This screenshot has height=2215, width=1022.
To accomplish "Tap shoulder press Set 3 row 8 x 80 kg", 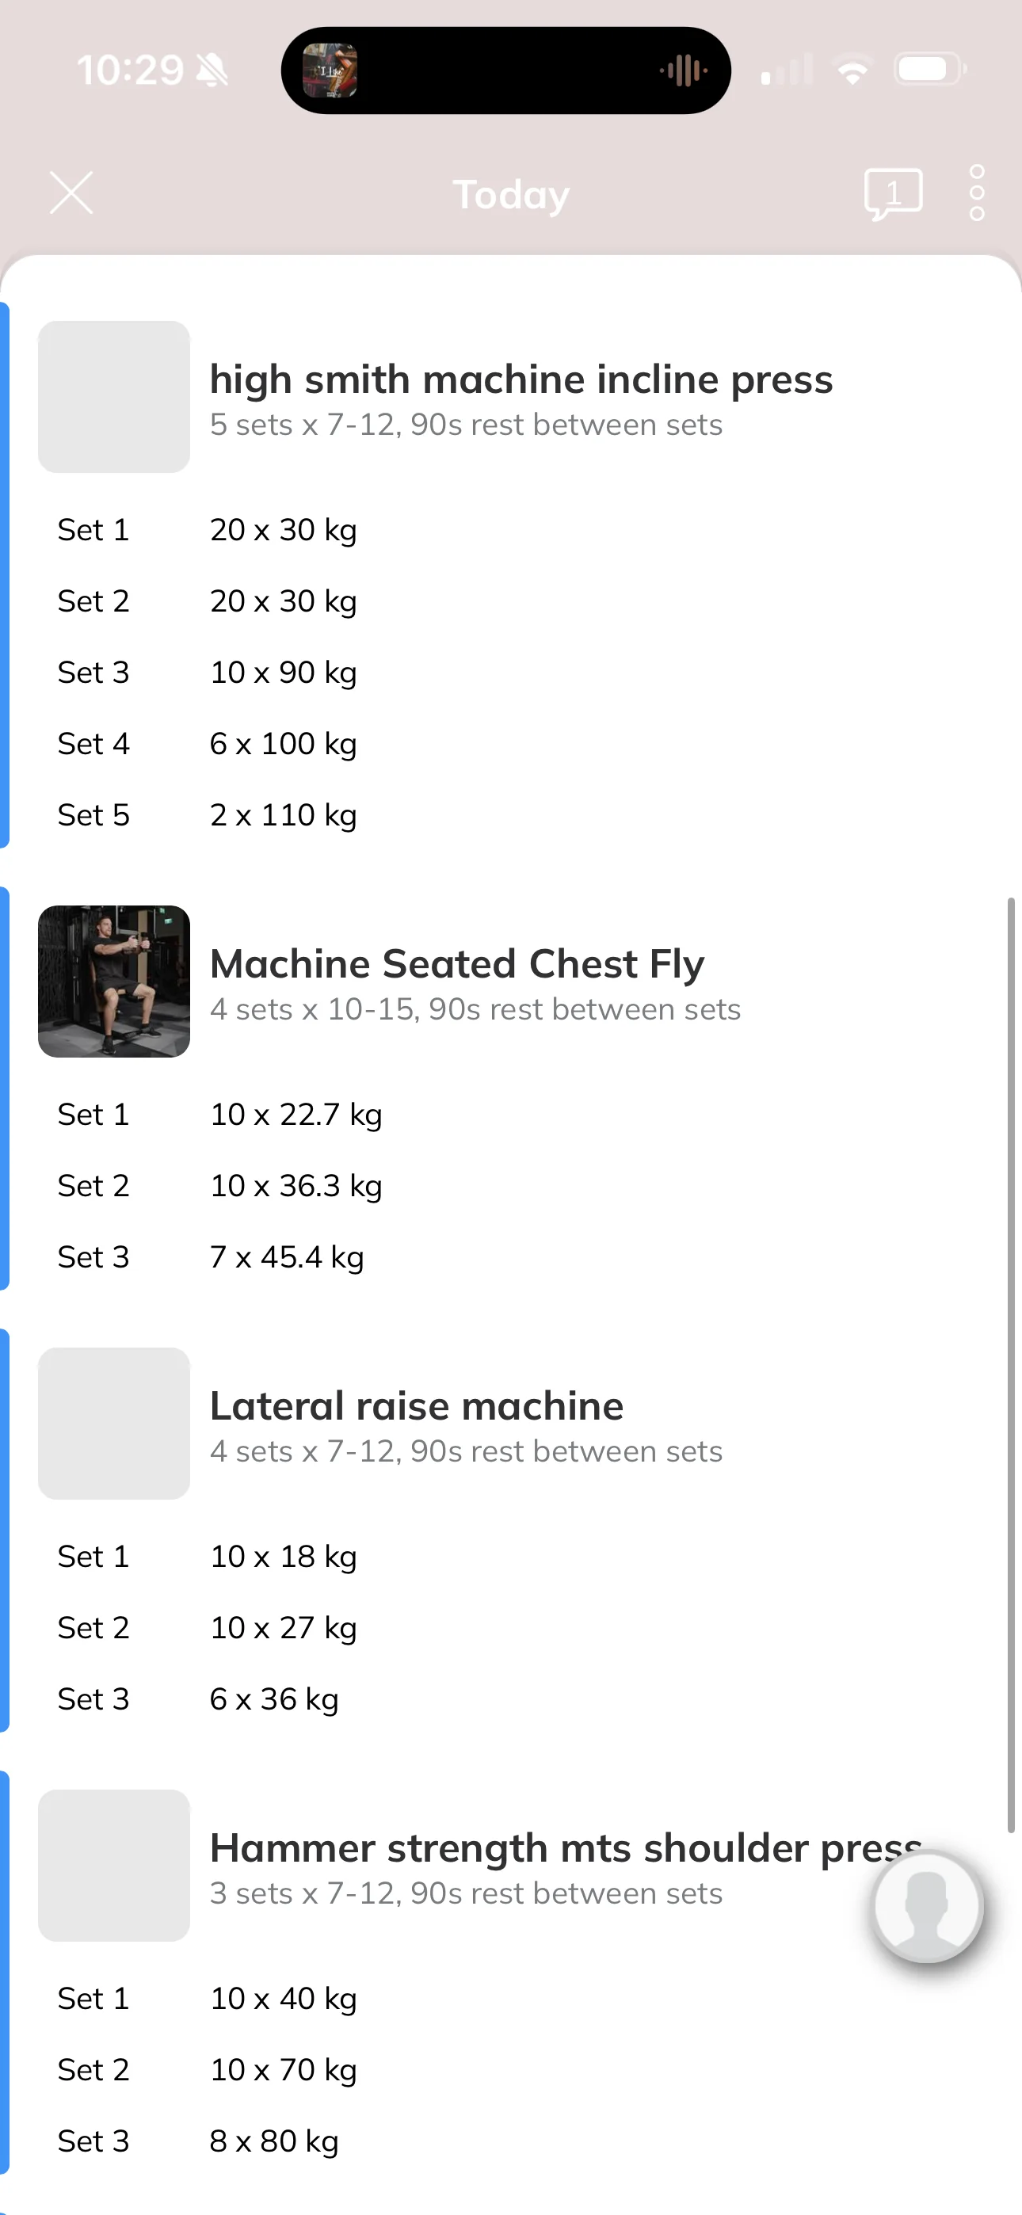I will point(511,2141).
